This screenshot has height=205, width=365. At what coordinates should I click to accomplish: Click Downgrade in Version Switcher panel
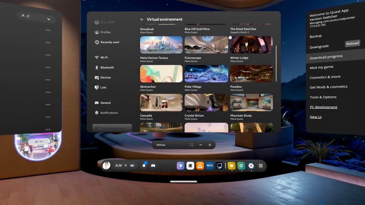(x=319, y=46)
